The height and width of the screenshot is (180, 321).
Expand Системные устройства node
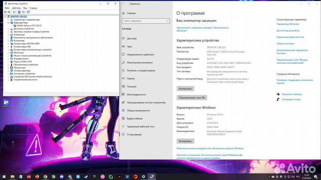tap(8, 74)
